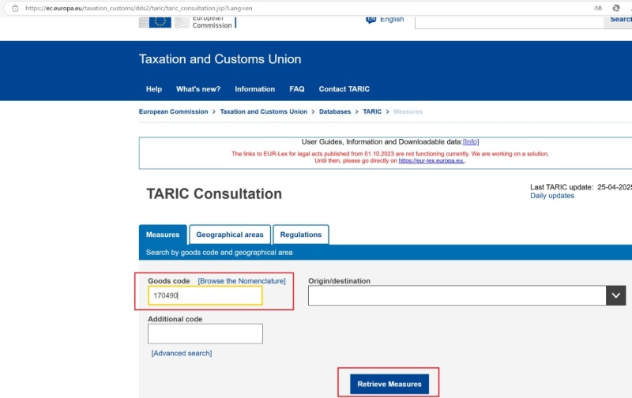Select the Measures tab
Viewport: 632px width, 398px height.
coord(164,235)
